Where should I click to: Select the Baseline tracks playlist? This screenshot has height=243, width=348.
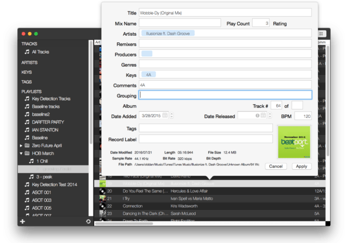[x=46, y=106]
